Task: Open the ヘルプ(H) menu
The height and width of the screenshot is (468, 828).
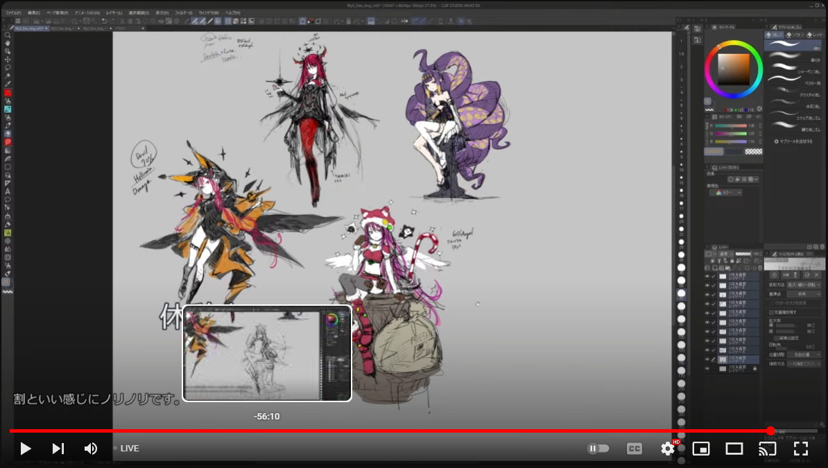Action: coord(232,12)
